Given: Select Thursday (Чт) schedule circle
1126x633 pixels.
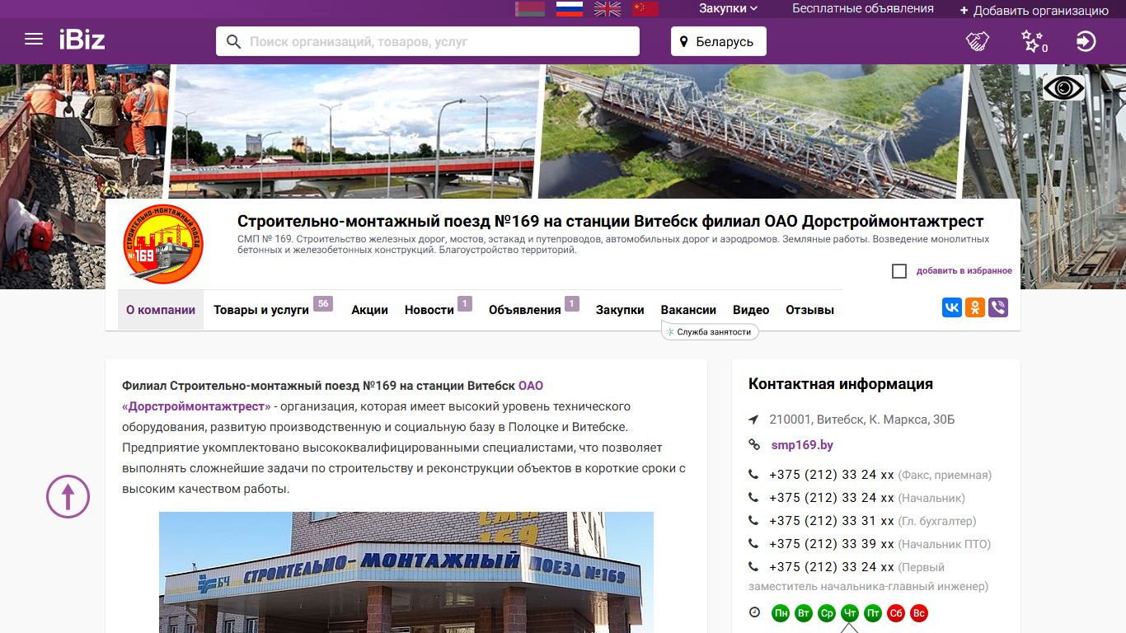Looking at the screenshot, I should [x=850, y=613].
